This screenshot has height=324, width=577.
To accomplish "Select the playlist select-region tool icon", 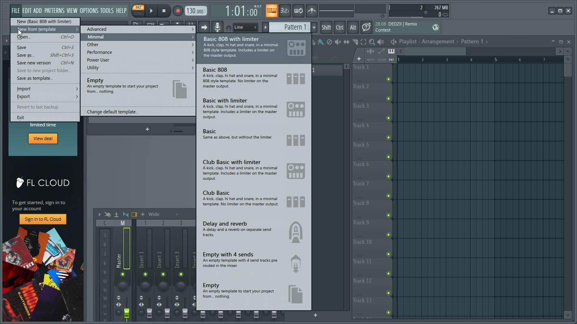I will point(364,42).
